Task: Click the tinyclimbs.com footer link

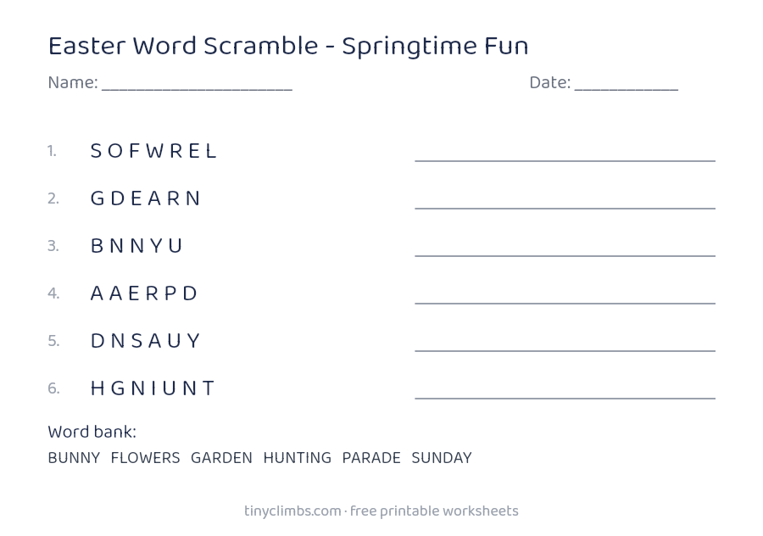Action: tap(293, 511)
